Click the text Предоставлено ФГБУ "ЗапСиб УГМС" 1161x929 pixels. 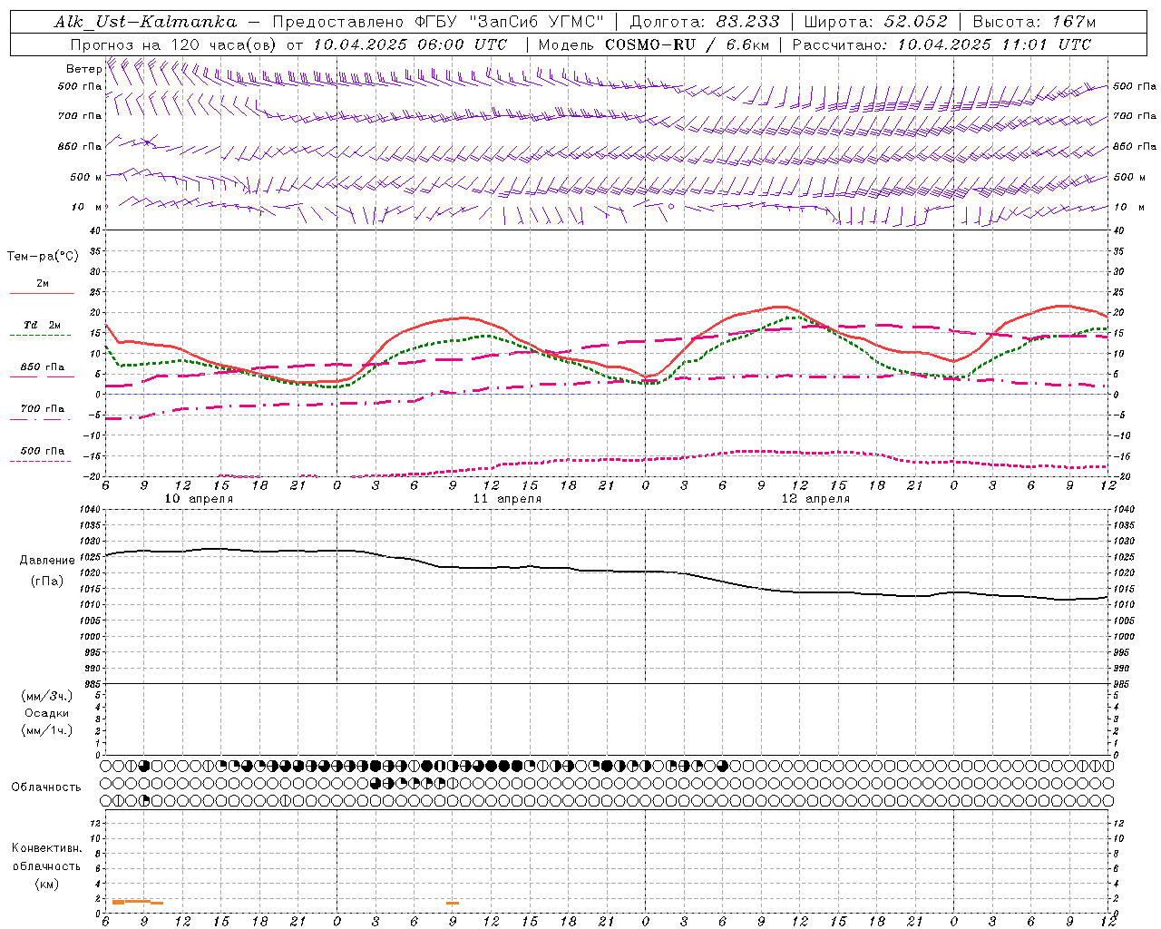coord(439,22)
